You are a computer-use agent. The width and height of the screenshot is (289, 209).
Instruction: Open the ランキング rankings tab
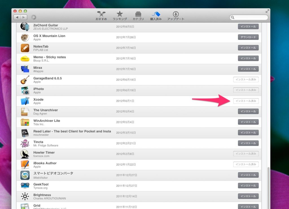(120, 16)
